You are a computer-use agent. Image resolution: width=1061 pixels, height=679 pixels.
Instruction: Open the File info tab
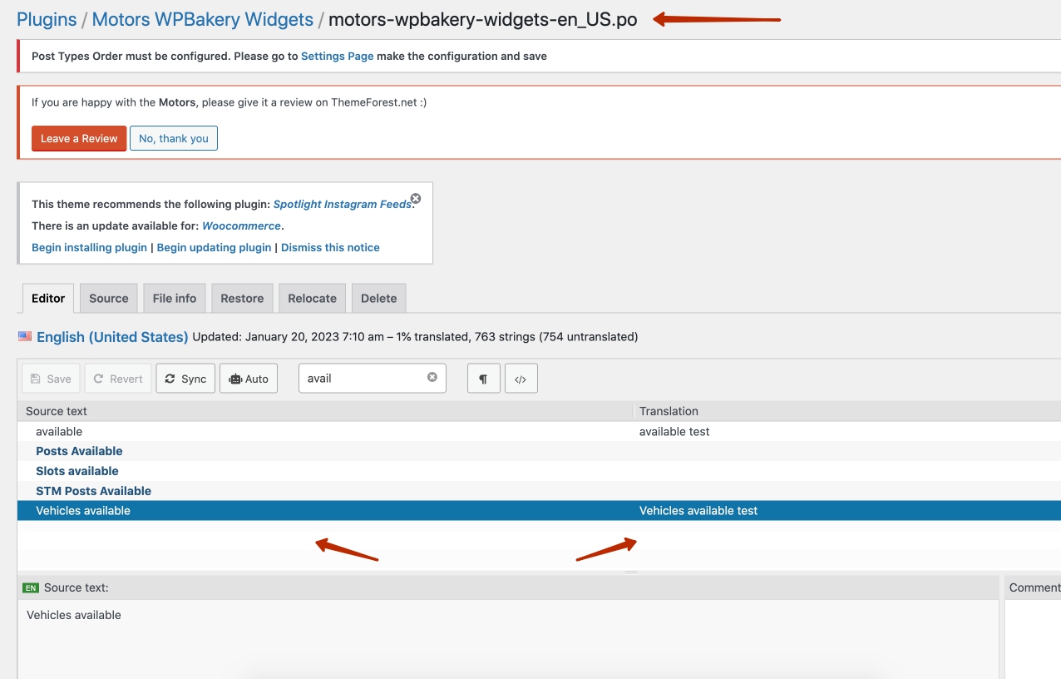(175, 299)
